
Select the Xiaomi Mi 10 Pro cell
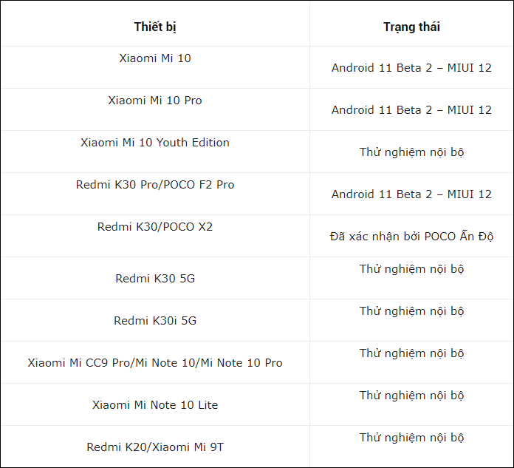pos(155,100)
